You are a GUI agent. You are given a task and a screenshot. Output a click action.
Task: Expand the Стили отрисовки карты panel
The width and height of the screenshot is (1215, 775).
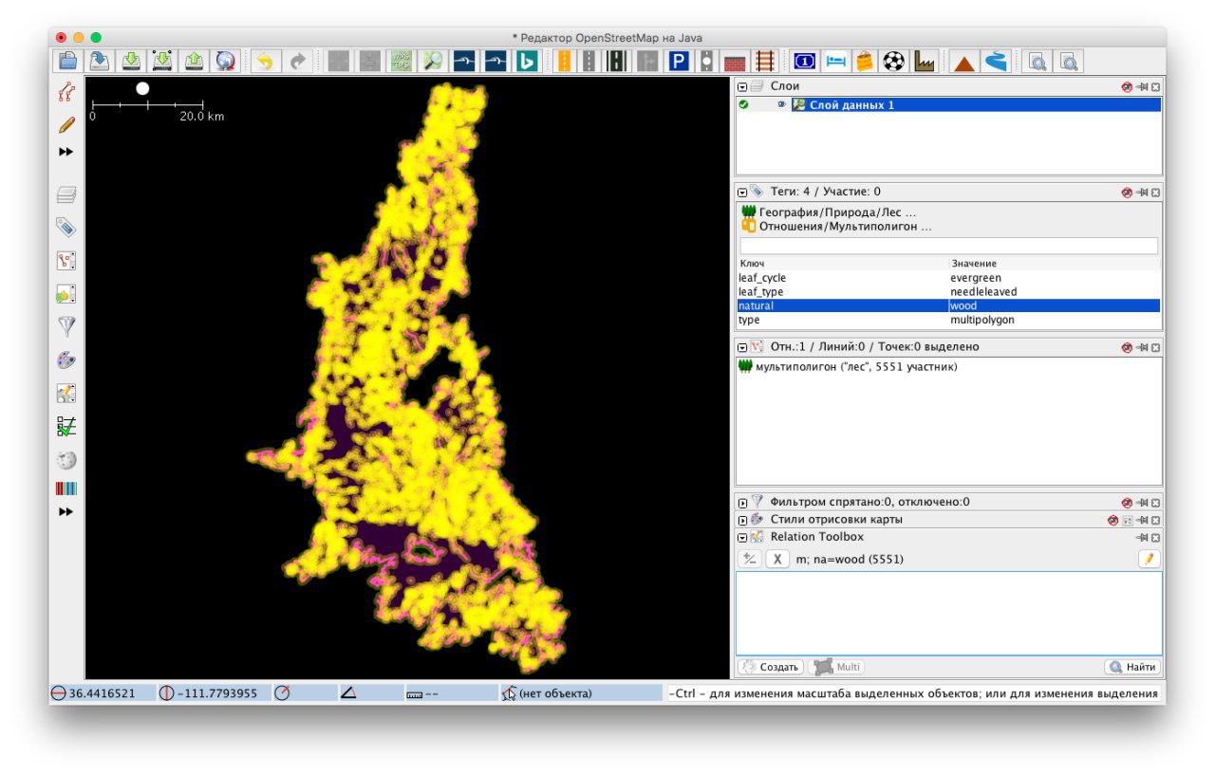coord(742,520)
